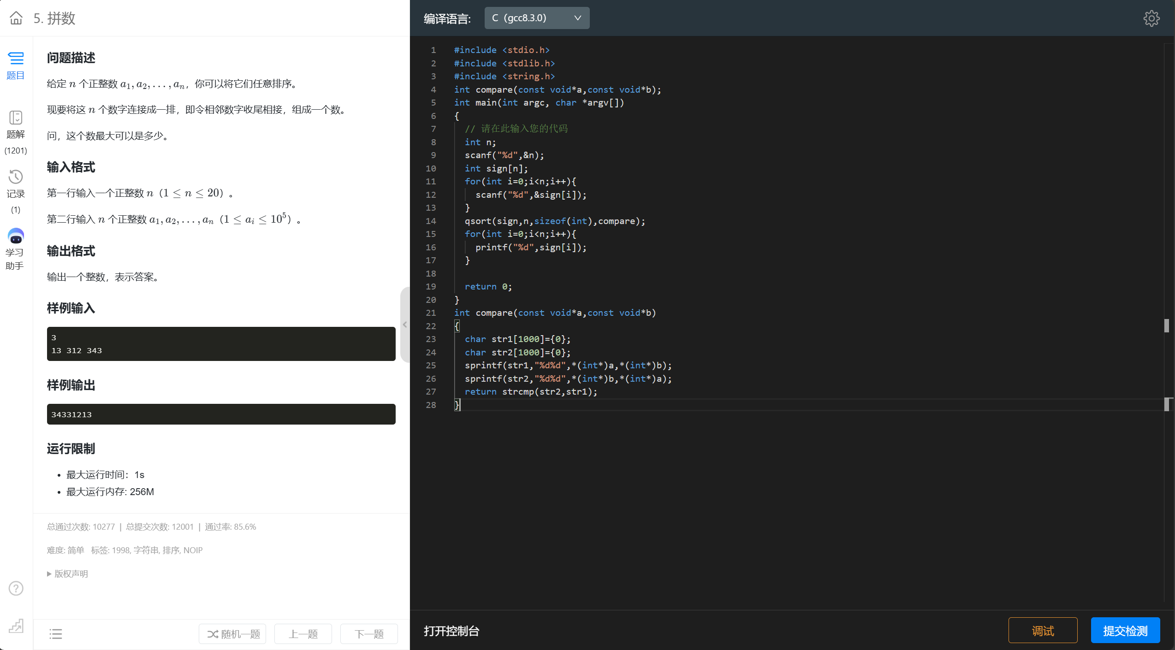This screenshot has width=1175, height=650.
Task: Open the 学习助手 robot assistant
Action: pos(16,236)
